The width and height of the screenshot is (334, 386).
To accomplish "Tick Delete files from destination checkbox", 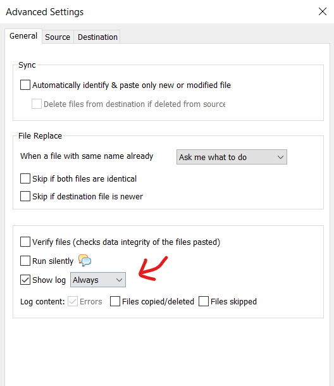I will tap(37, 104).
